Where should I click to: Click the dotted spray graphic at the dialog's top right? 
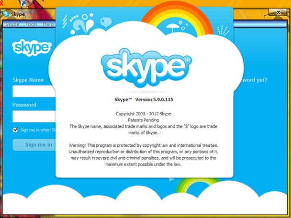tap(223, 31)
